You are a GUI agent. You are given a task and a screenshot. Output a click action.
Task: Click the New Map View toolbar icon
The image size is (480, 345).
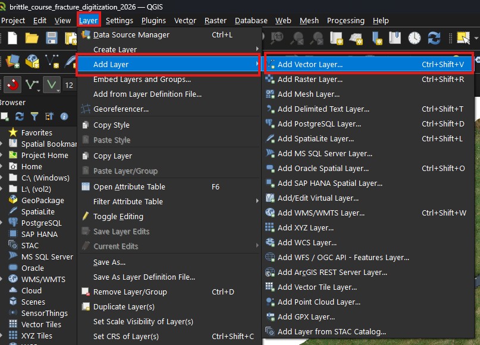[x=337, y=38]
